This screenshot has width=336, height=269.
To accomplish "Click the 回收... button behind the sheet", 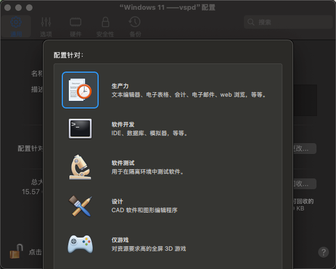I will (304, 184).
